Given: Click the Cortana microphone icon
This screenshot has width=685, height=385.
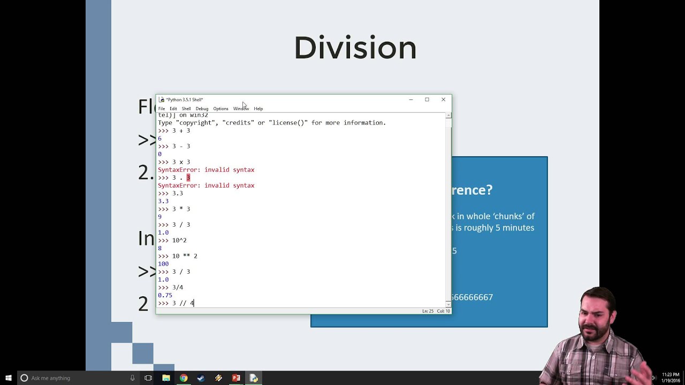Looking at the screenshot, I should pos(132,378).
